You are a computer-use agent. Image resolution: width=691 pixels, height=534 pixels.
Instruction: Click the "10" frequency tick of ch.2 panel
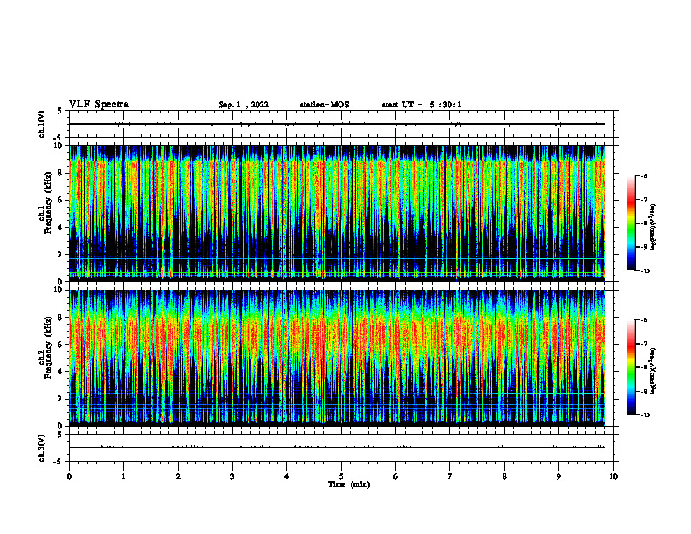(x=58, y=290)
